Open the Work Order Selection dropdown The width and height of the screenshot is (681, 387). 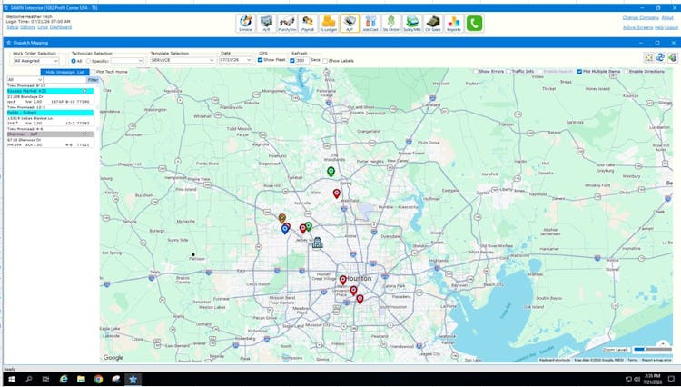coord(36,61)
